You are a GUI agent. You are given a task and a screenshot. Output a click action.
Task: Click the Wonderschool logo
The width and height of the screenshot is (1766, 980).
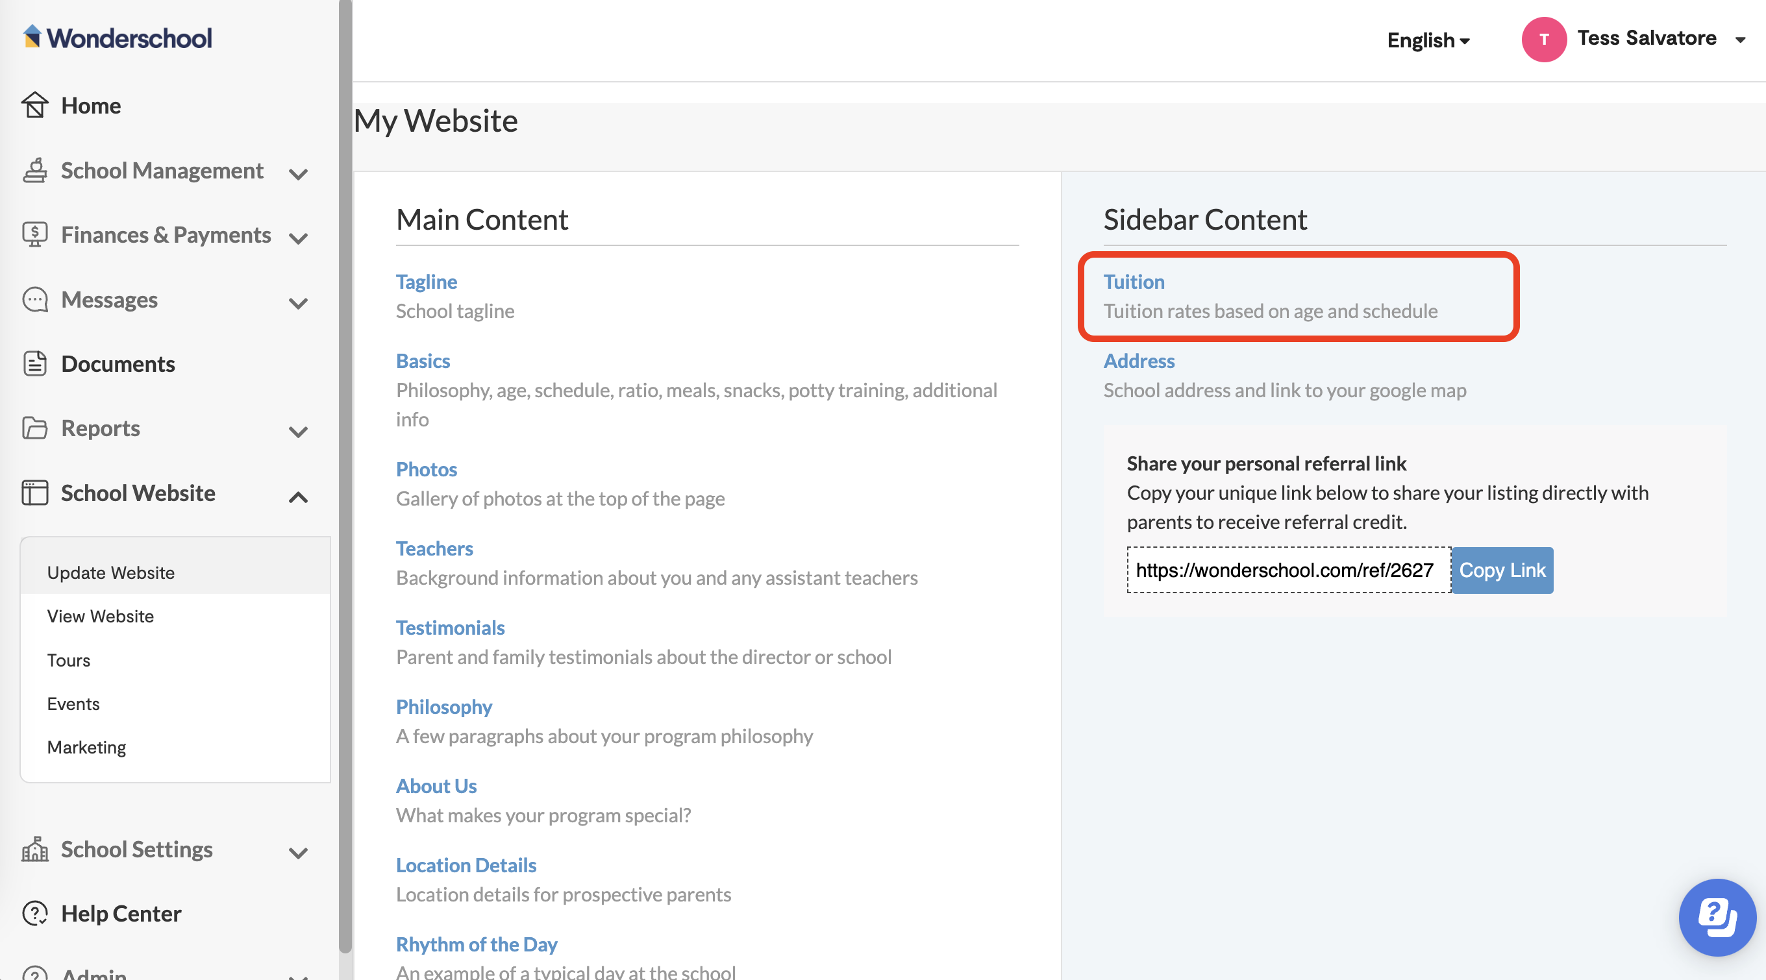[118, 38]
